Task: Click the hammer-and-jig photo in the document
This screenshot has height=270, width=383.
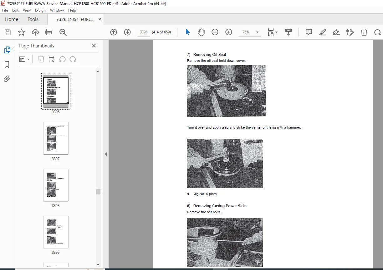Action: [x=225, y=163]
